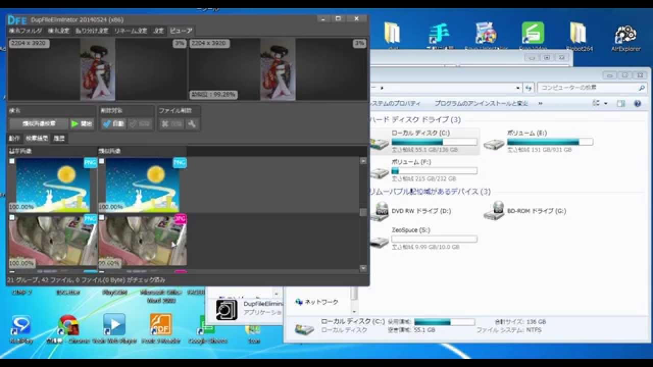Click the rabbit JPG thumbnail
This screenshot has width=653, height=367.
[x=142, y=241]
